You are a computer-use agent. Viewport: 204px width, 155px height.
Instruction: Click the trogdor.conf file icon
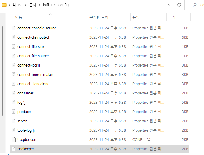pyautogui.click(x=14, y=139)
